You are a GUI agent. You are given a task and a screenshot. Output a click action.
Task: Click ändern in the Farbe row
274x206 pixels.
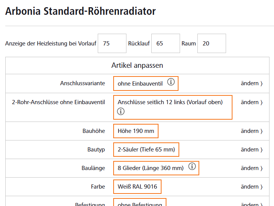click(x=252, y=187)
